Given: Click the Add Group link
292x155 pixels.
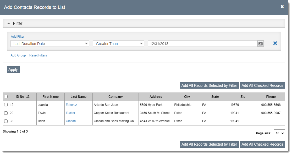Looking at the screenshot, I should click(18, 55).
